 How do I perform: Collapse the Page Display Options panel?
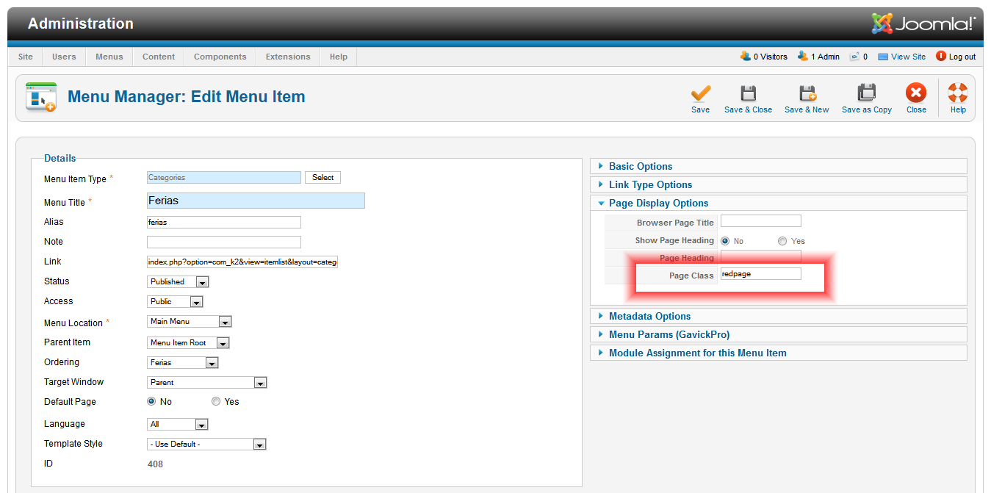point(779,203)
